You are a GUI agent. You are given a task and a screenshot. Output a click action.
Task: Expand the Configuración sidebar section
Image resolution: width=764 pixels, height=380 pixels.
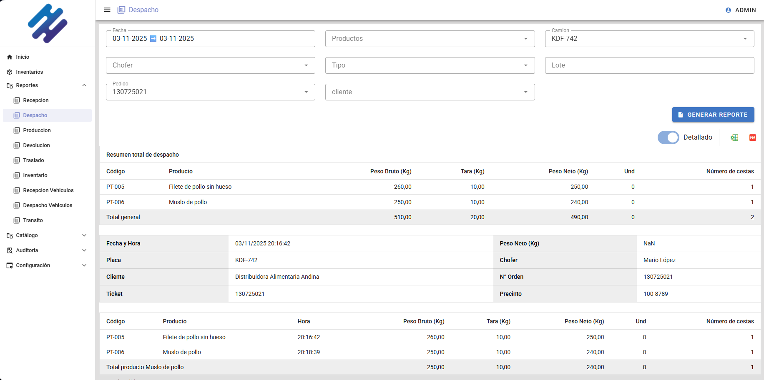pos(84,265)
